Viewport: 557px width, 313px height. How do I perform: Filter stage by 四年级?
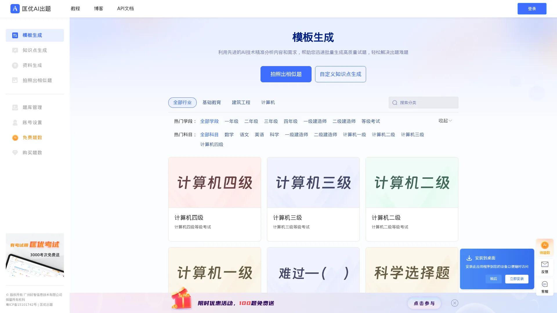coord(291,121)
